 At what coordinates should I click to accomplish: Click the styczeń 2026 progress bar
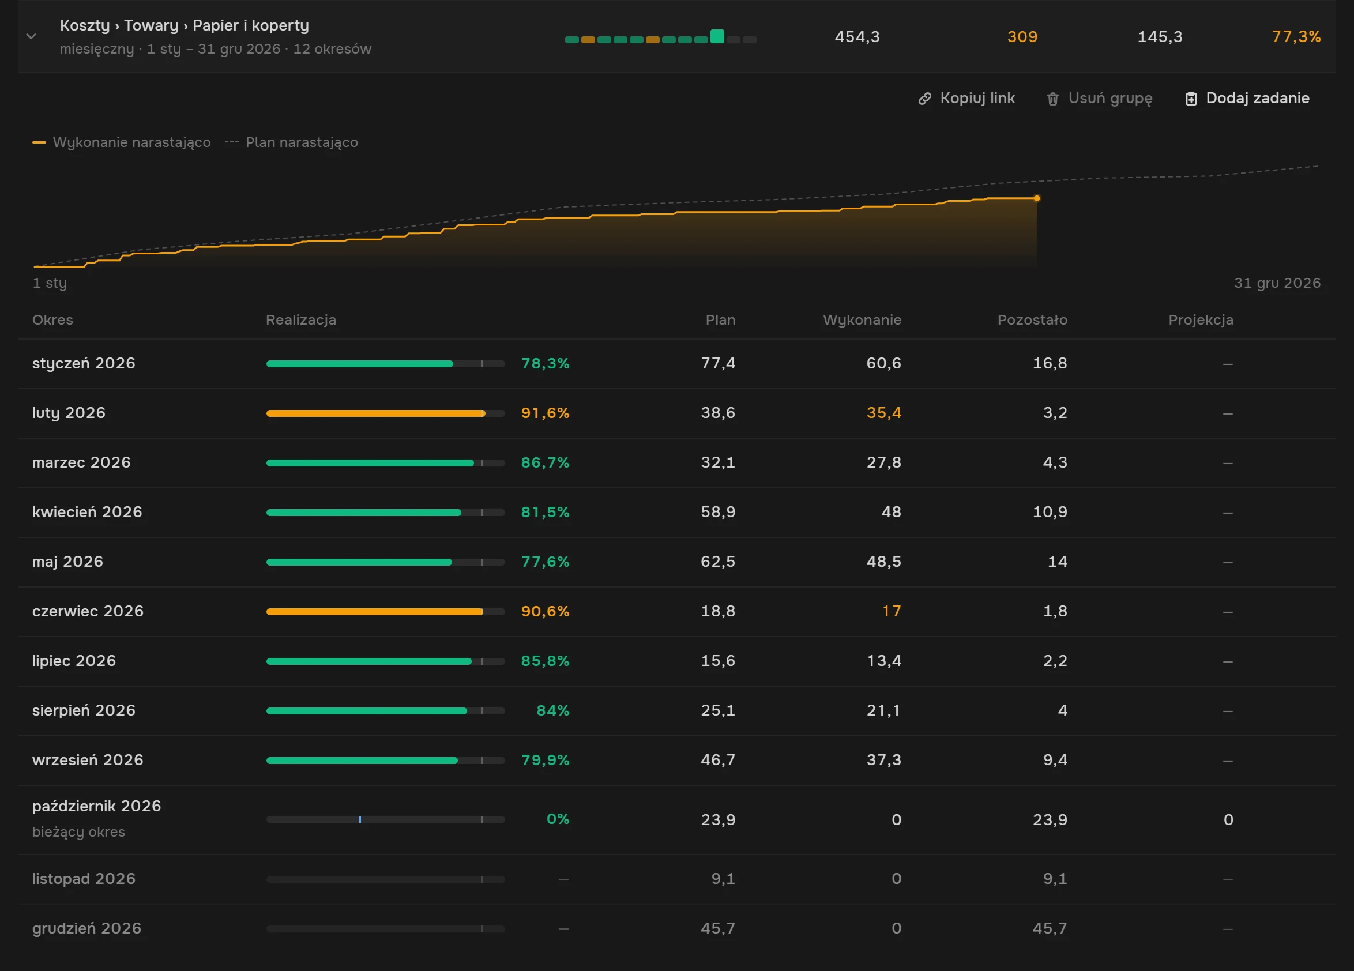point(386,363)
